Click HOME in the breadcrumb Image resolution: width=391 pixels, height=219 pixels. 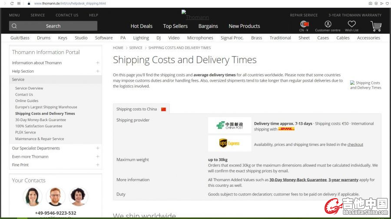(118, 48)
